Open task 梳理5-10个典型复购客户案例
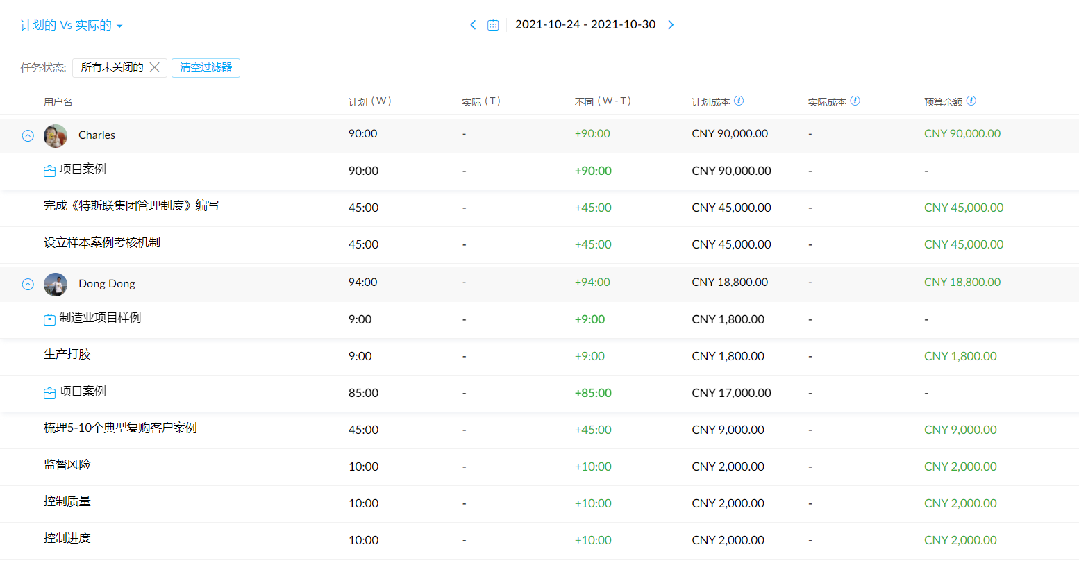 [x=120, y=428]
